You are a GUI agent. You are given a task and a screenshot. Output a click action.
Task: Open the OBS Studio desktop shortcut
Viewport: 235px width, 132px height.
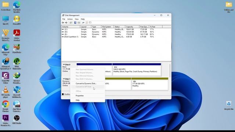pos(17,120)
